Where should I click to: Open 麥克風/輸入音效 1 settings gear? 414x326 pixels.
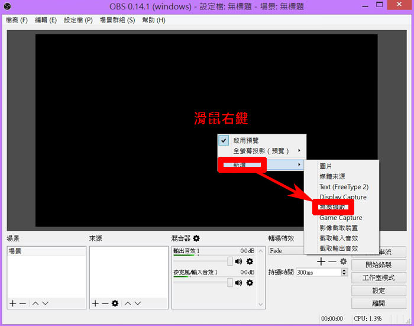pos(250,283)
